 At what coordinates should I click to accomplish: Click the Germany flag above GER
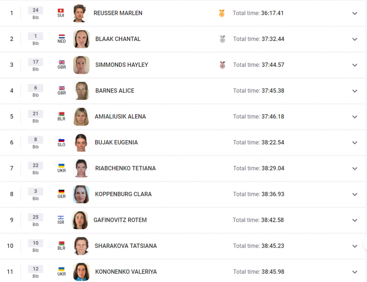(x=62, y=192)
